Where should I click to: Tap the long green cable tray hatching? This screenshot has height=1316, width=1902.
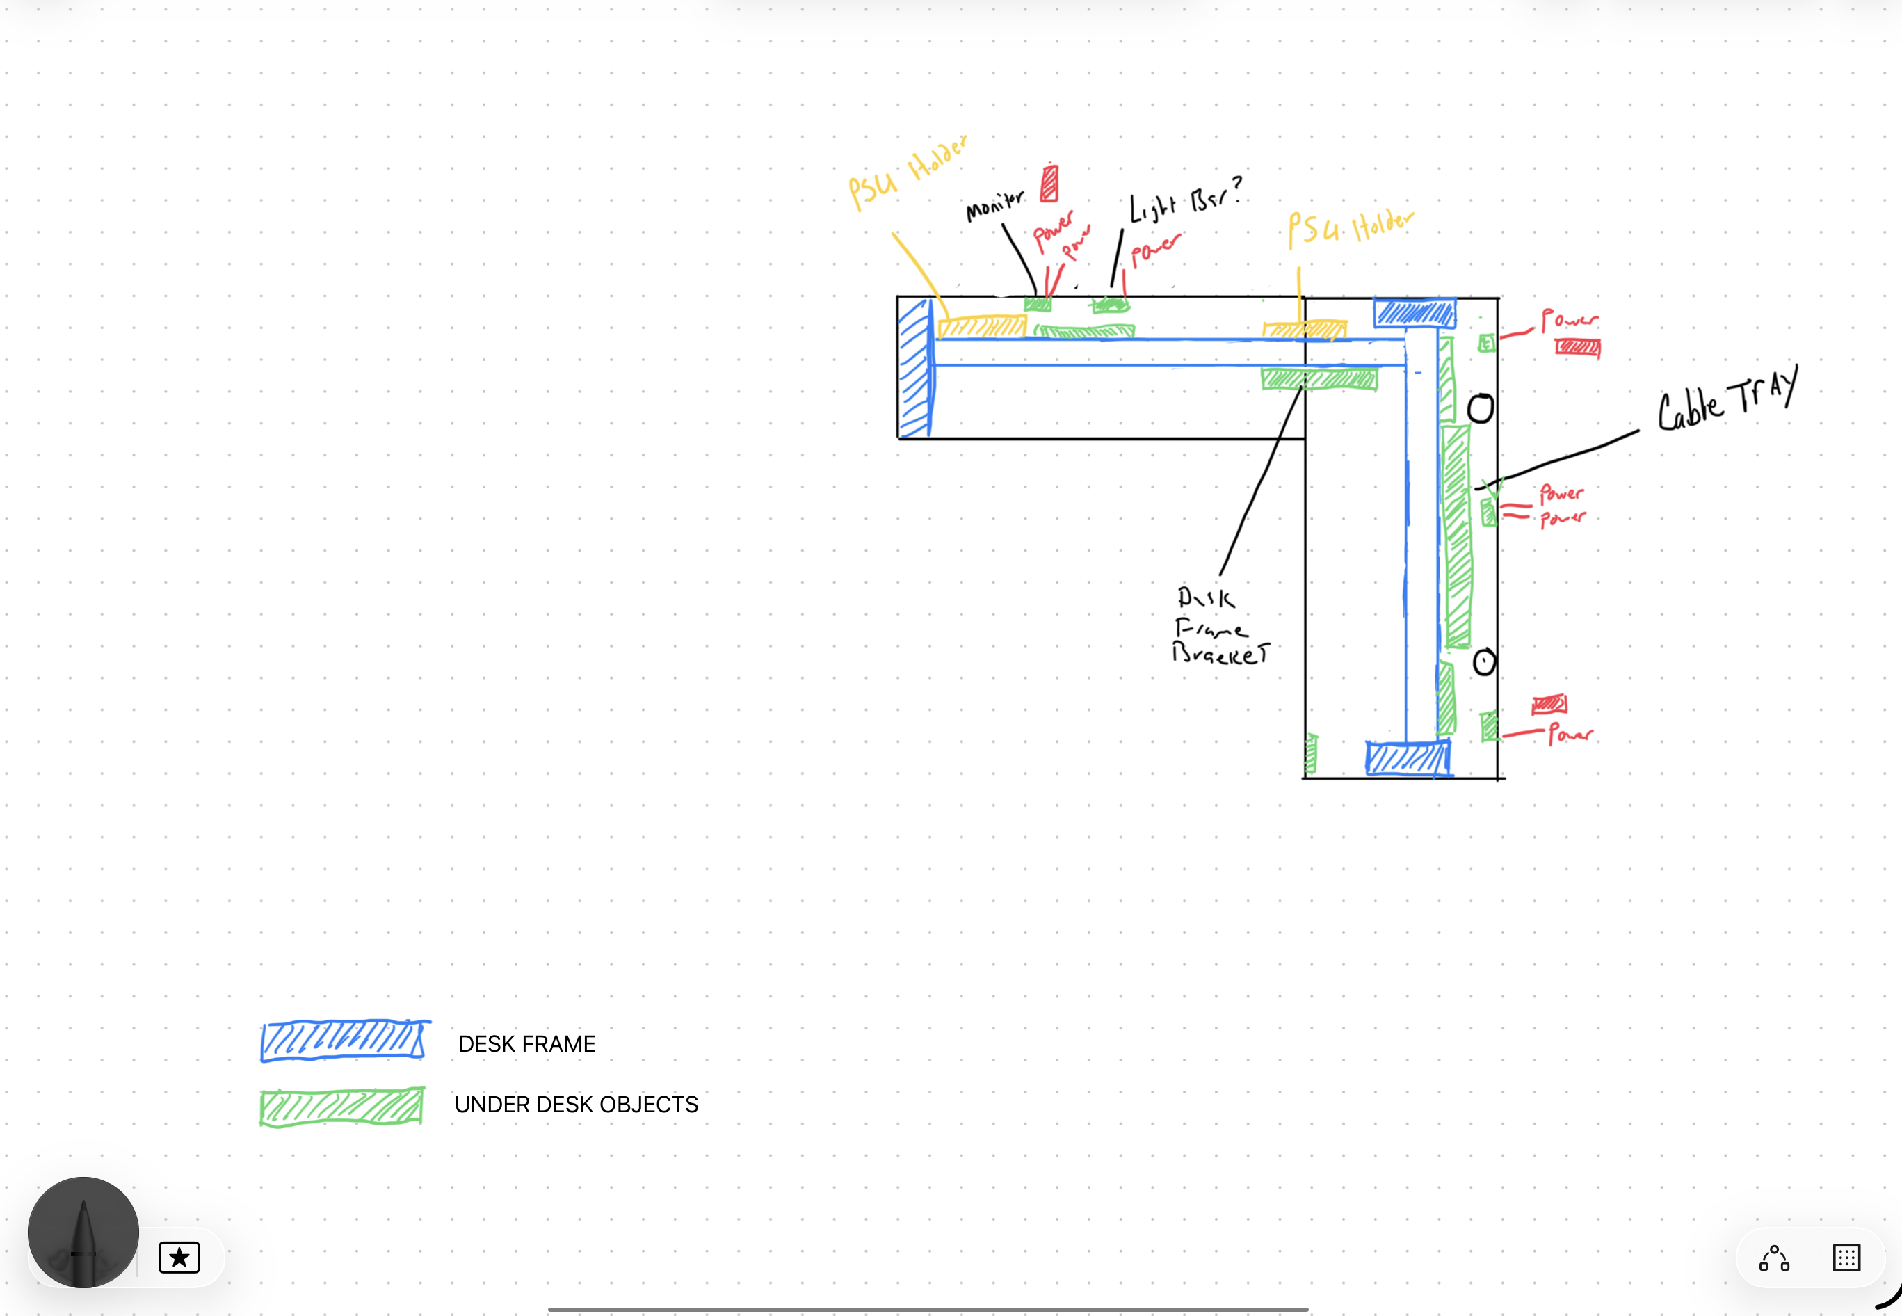coord(1458,536)
